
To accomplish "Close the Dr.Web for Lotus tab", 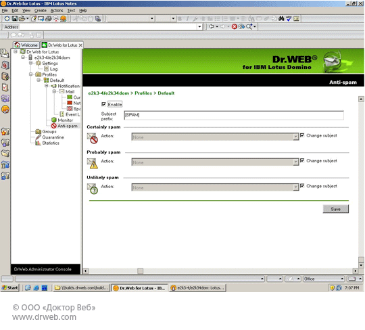I will click(x=80, y=45).
